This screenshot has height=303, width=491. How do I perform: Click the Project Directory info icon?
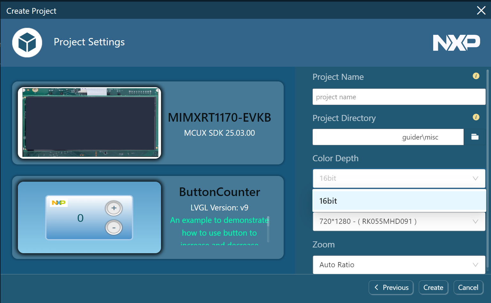tap(476, 117)
